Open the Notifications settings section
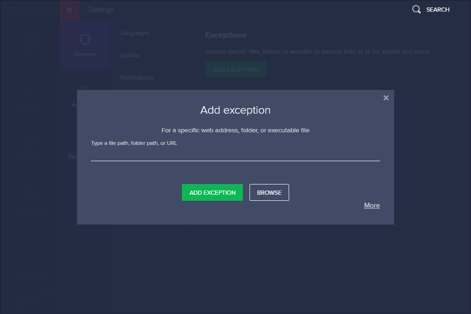 [x=137, y=78]
